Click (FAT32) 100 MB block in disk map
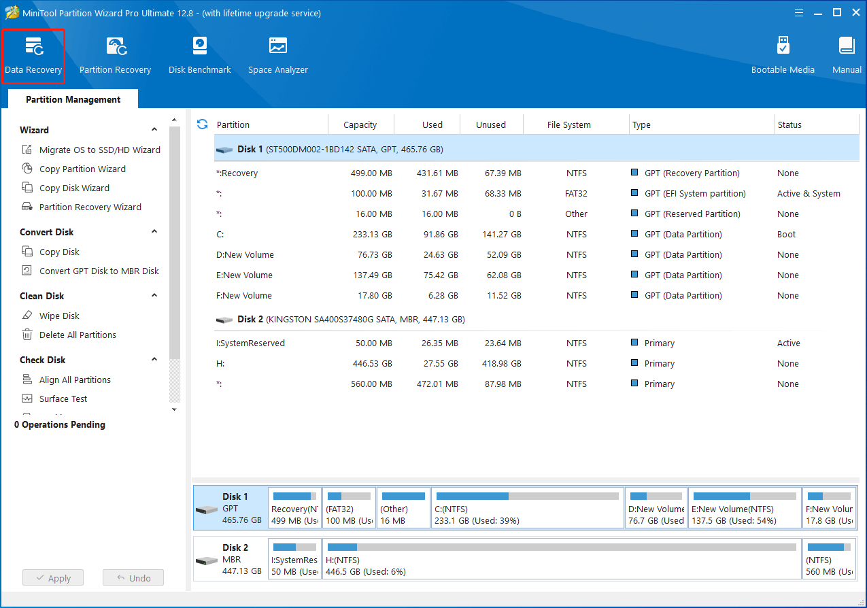Viewport: 867px width, 608px height. click(349, 508)
